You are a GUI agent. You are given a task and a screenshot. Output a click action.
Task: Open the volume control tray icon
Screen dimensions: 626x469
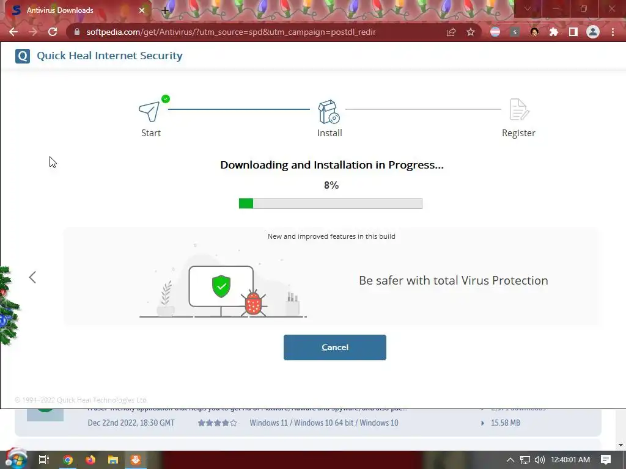[x=539, y=460]
